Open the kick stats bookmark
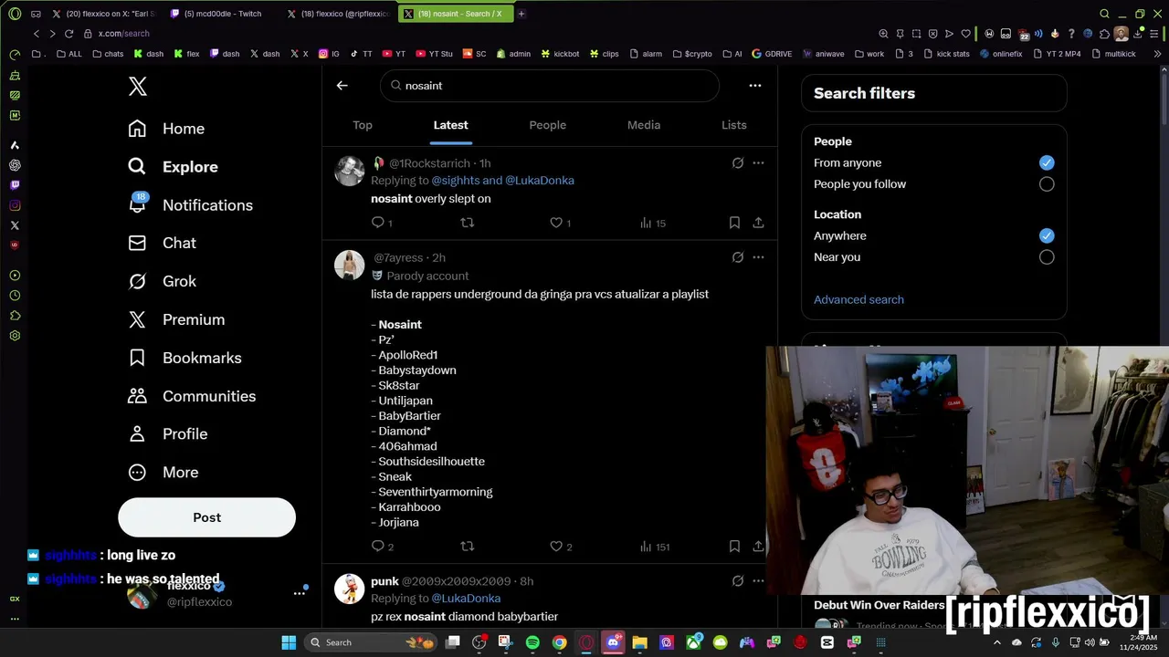This screenshot has width=1169, height=657. tap(946, 54)
